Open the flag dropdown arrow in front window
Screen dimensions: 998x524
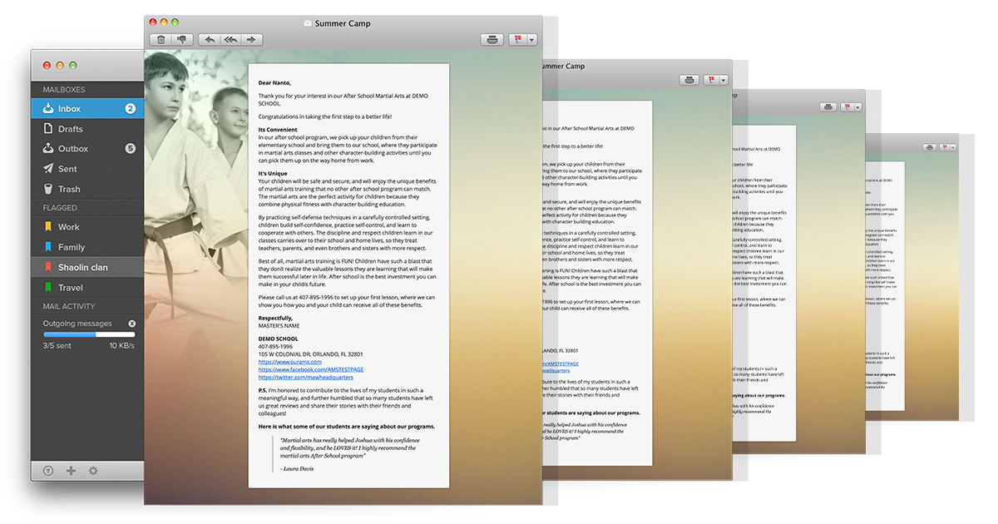point(531,40)
